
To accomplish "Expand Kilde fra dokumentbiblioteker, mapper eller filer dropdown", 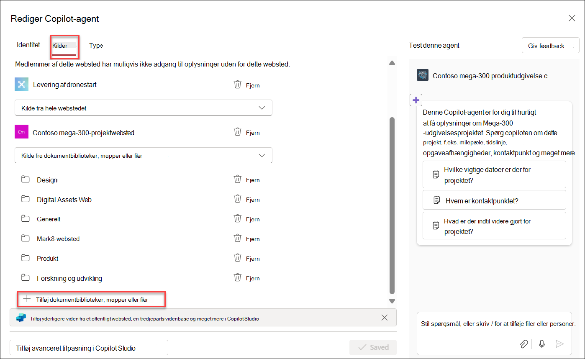I will pos(144,155).
